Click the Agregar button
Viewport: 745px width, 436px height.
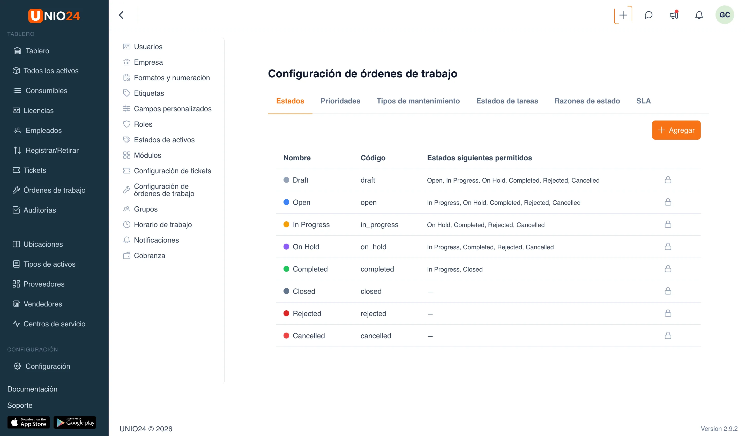(676, 130)
